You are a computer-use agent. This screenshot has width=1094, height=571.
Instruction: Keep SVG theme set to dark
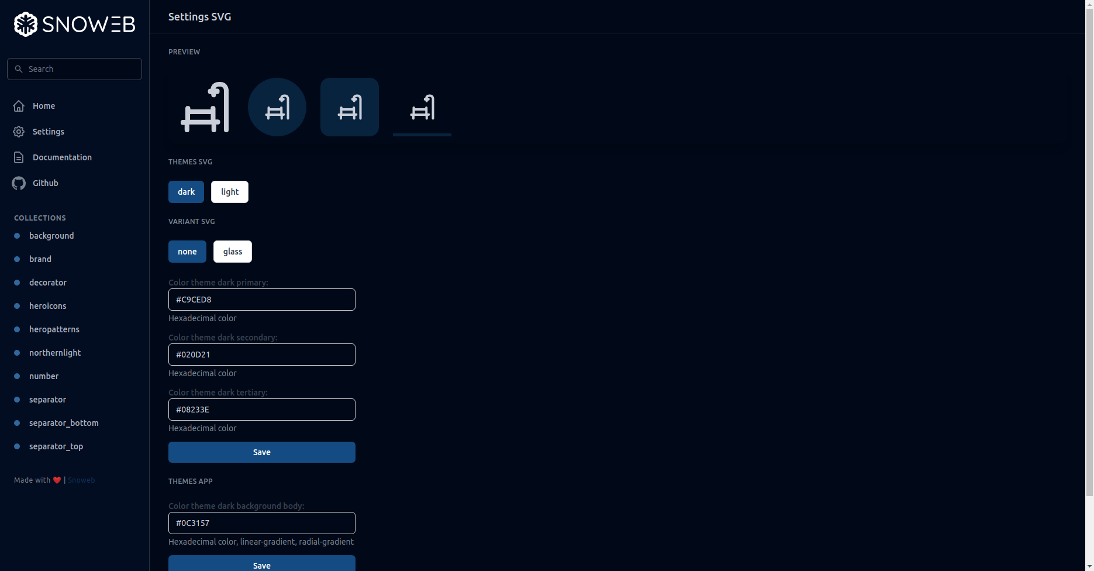coord(186,191)
